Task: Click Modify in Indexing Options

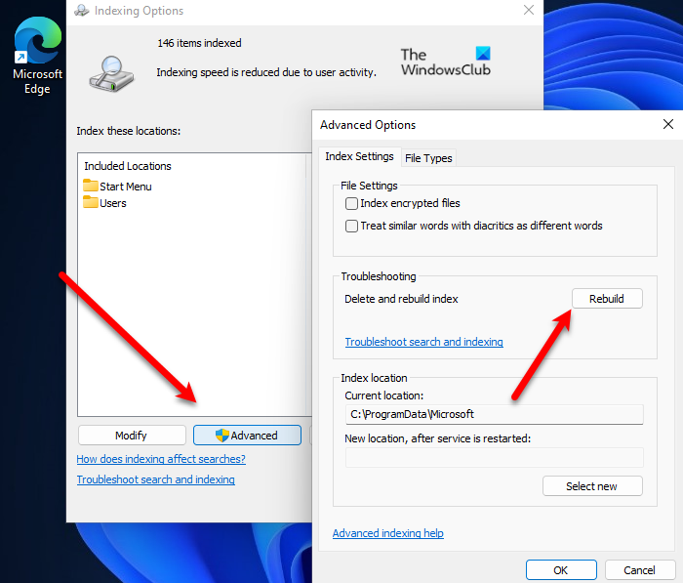Action: tap(132, 436)
